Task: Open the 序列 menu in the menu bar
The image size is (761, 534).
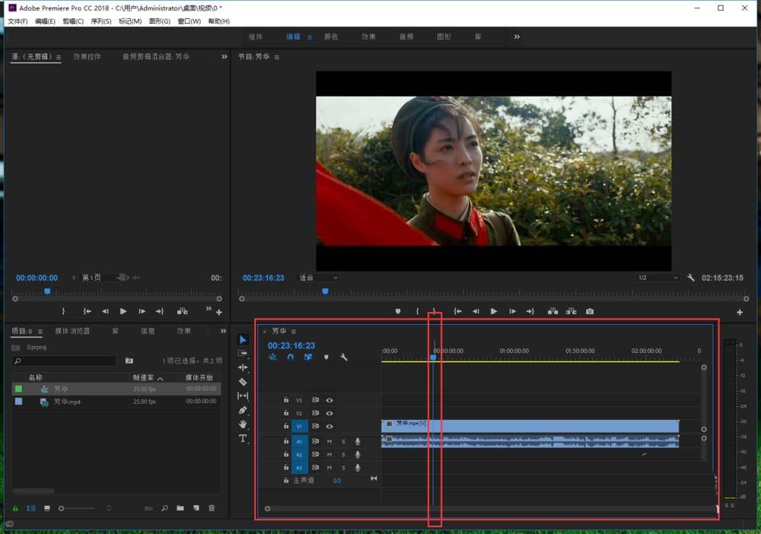Action: point(101,21)
